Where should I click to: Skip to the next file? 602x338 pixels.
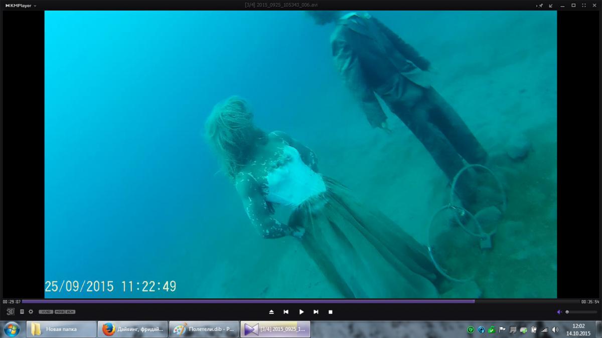(x=316, y=312)
